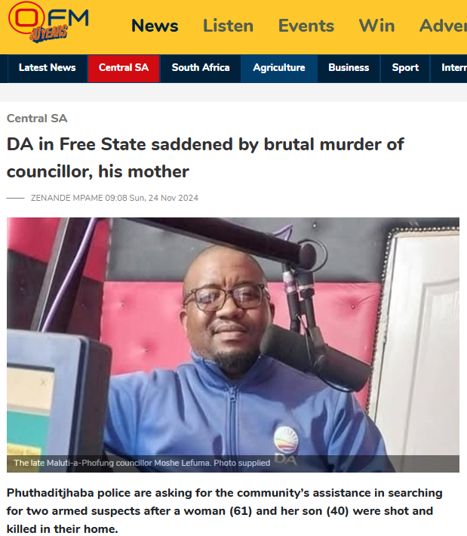Open the News menu
This screenshot has width=467, height=536.
155,26
